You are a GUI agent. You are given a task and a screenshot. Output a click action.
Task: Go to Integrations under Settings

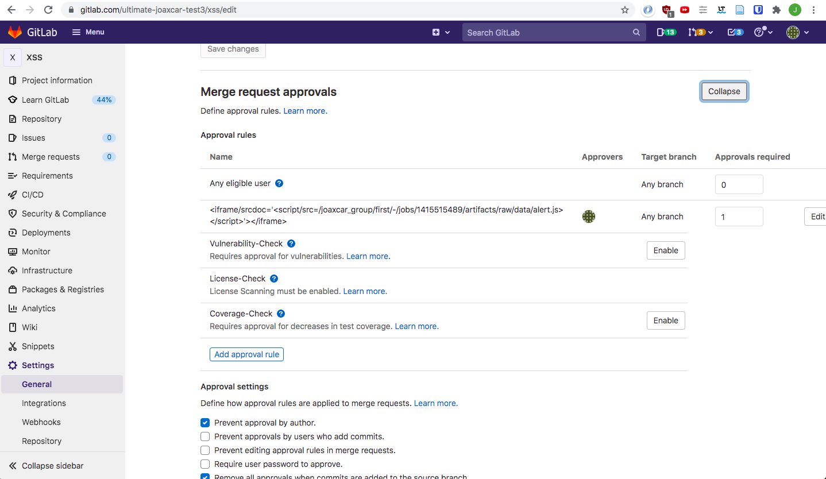pyautogui.click(x=44, y=403)
